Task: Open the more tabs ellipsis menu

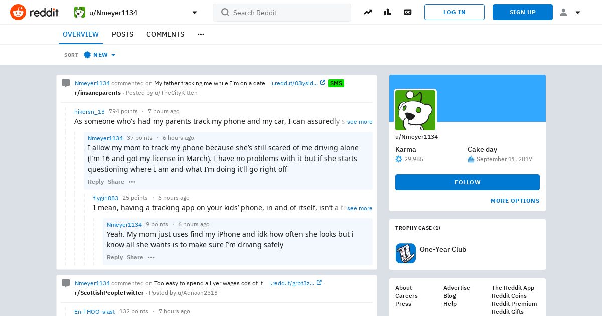Action: (x=201, y=34)
